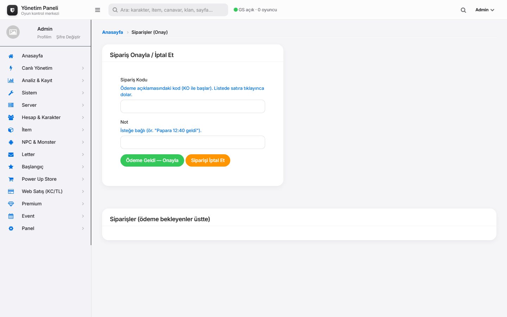Click the credit card icon for Web Satış
This screenshot has height=317, width=507.
pyautogui.click(x=11, y=192)
